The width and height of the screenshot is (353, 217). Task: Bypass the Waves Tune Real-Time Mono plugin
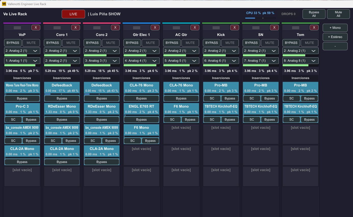pos(22,98)
